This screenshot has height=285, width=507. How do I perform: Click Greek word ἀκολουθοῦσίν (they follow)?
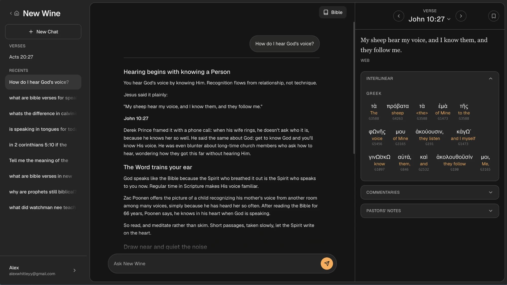point(454,157)
